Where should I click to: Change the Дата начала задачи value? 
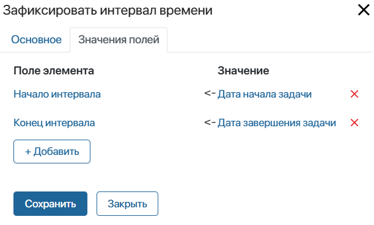click(265, 94)
